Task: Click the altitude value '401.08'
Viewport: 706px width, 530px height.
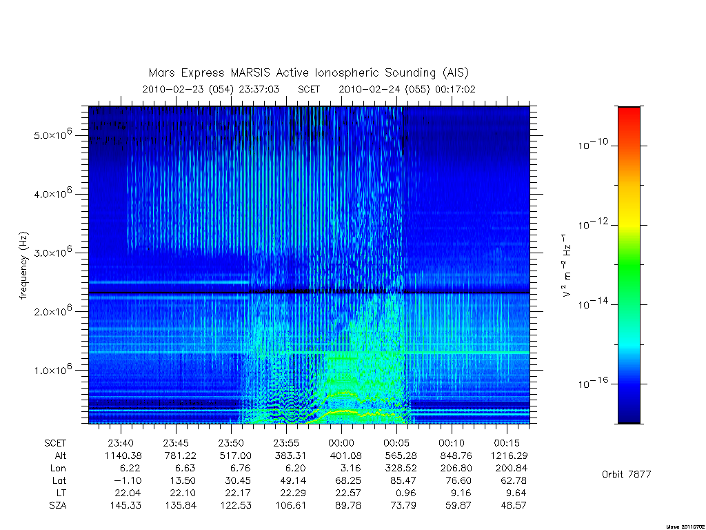Action: pyautogui.click(x=346, y=455)
